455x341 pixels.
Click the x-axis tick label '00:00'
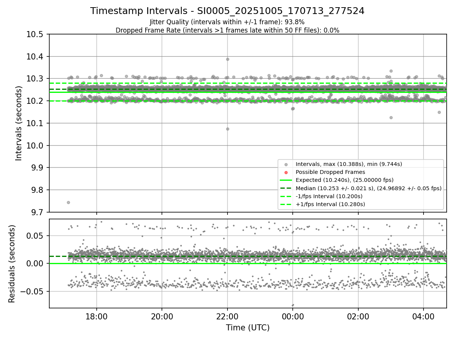pos(293,317)
